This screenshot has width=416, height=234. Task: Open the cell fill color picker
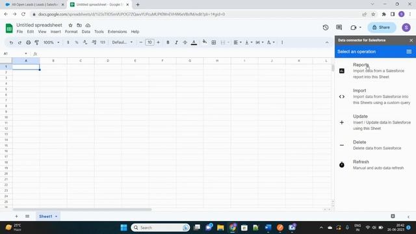click(205, 42)
